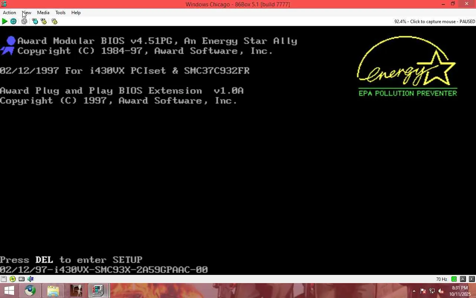
Task: Show hidden tray icons arrow
Action: pyautogui.click(x=414, y=291)
